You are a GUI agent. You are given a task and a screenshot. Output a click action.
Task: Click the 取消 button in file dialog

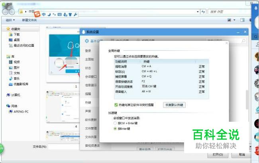pos(241,155)
